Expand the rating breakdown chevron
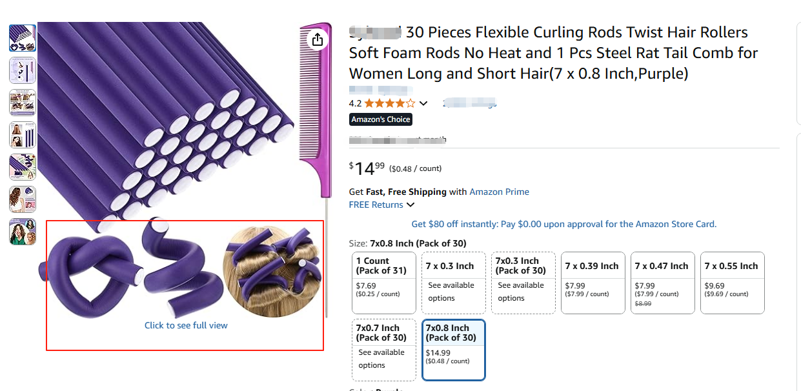Screen dimensions: 801x391 tap(423, 103)
